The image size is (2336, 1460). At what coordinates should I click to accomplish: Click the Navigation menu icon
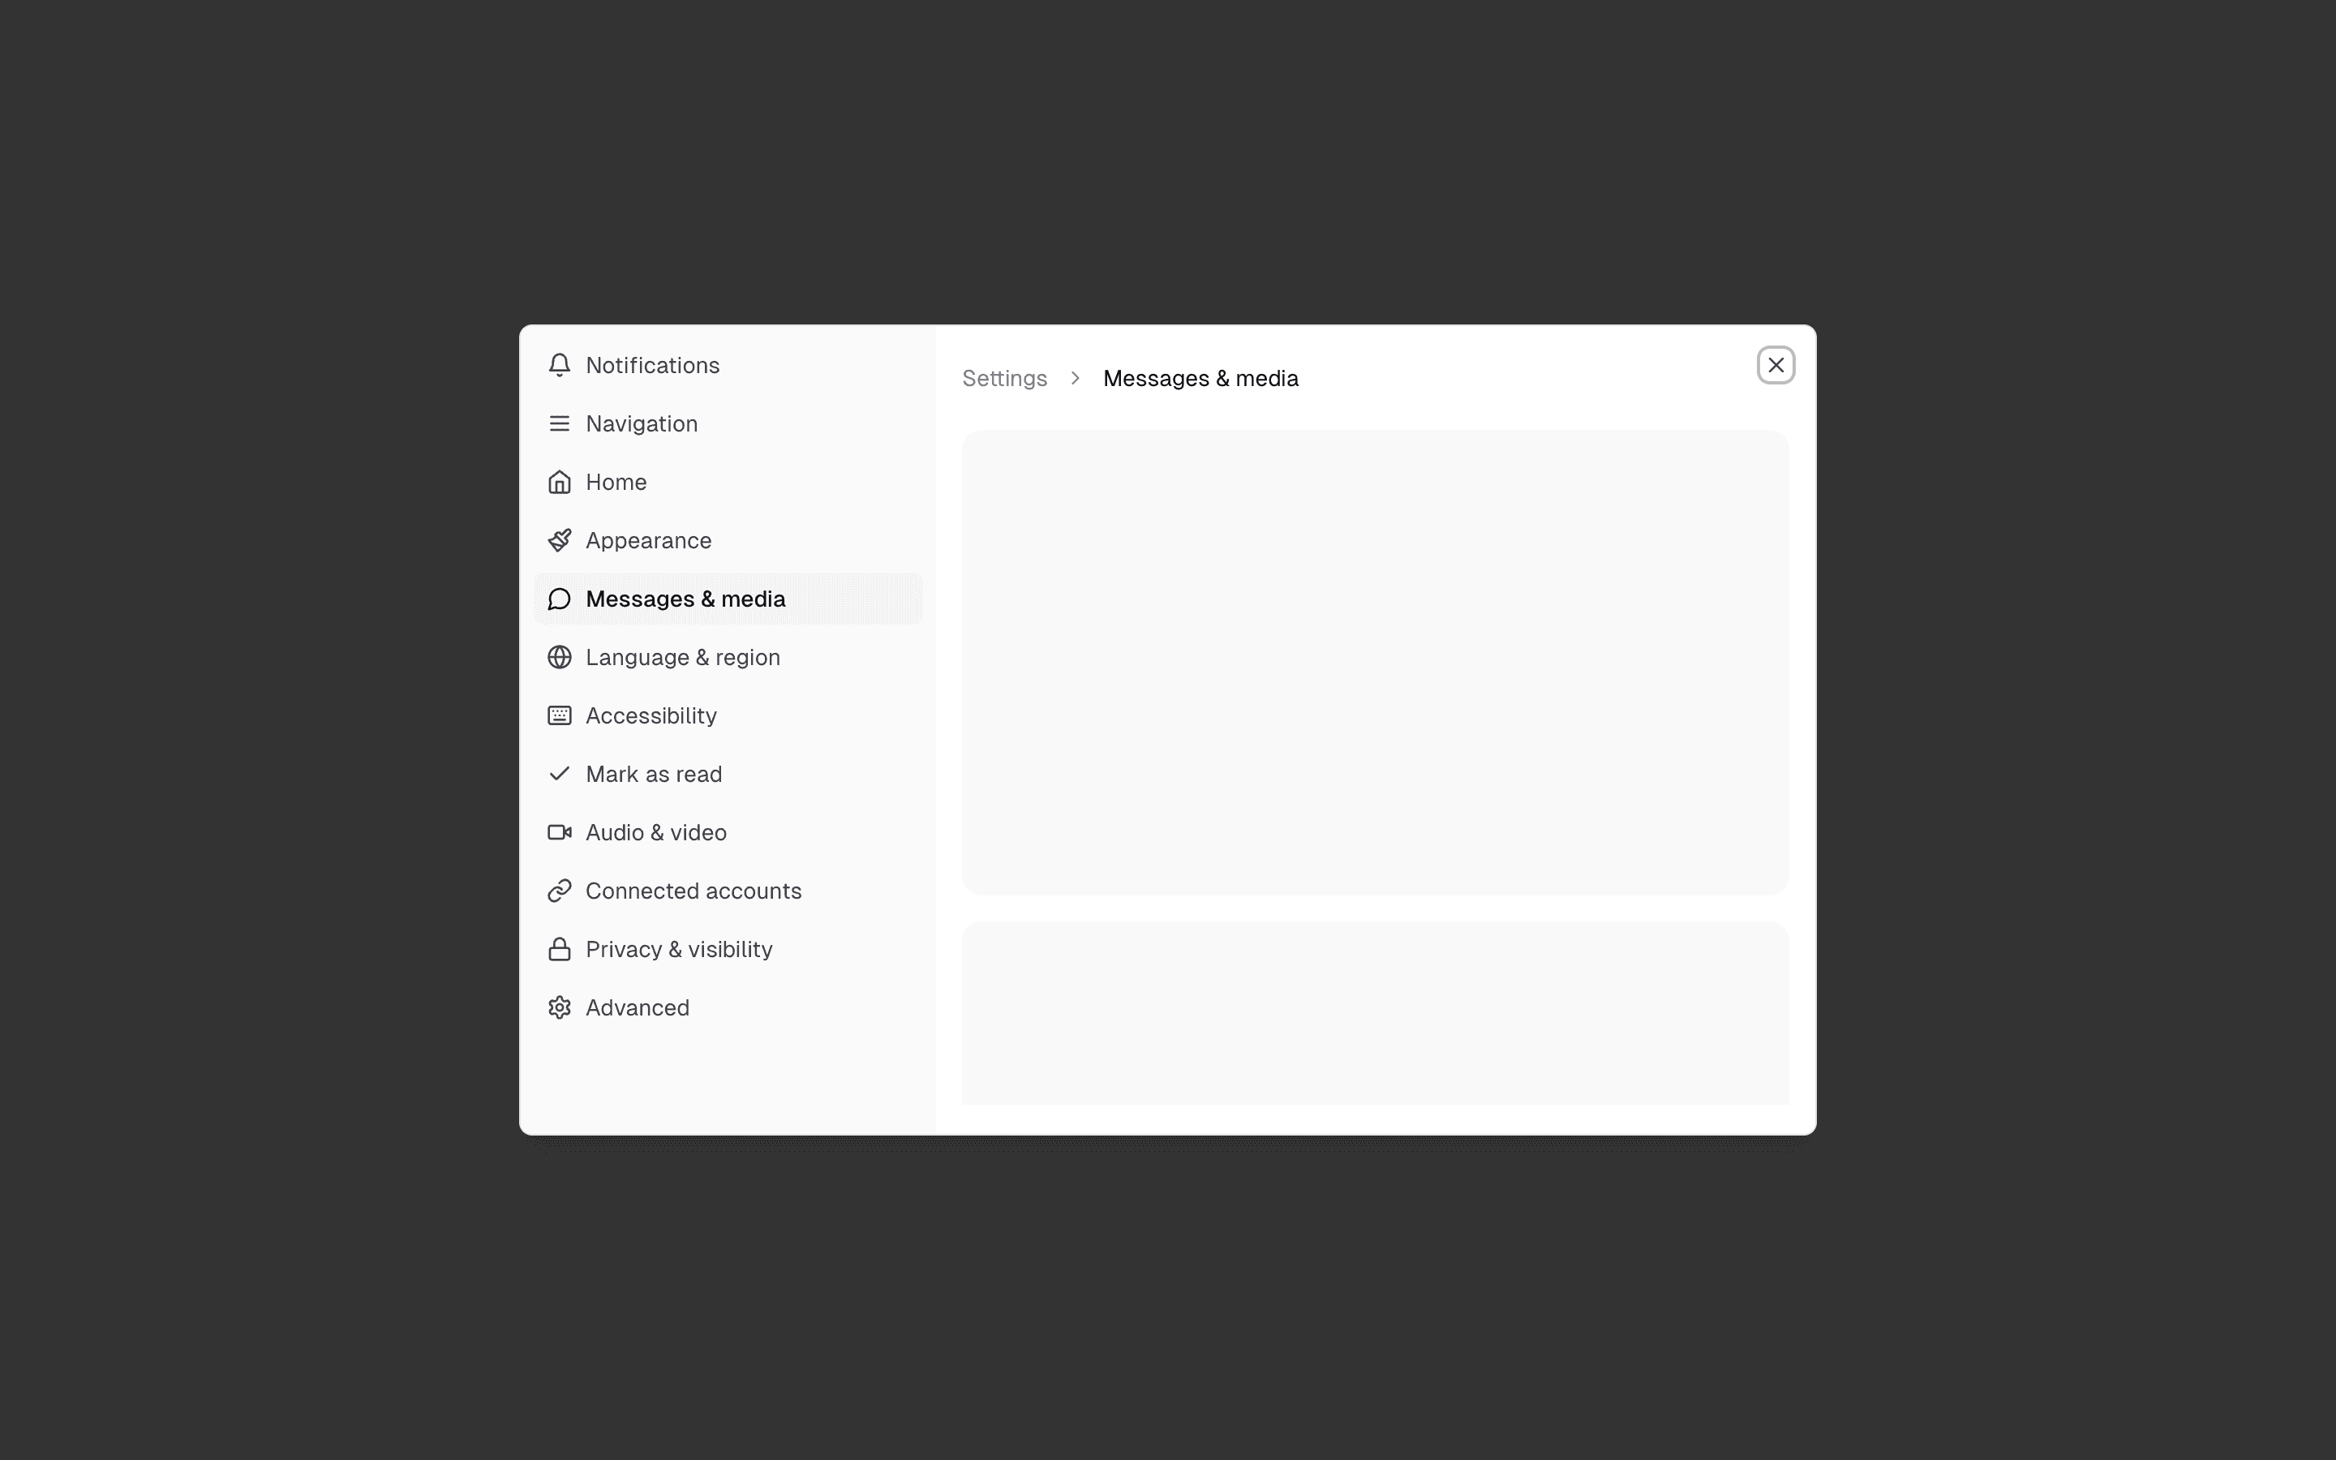(x=558, y=423)
